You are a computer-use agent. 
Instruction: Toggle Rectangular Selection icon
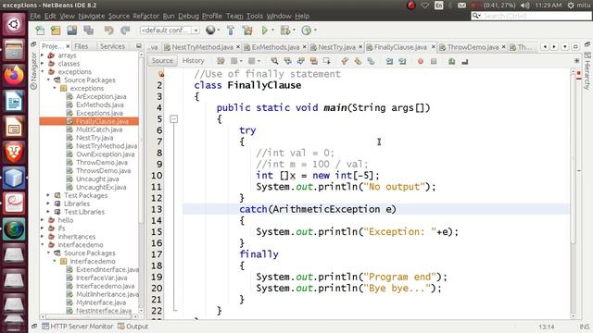click(x=327, y=61)
